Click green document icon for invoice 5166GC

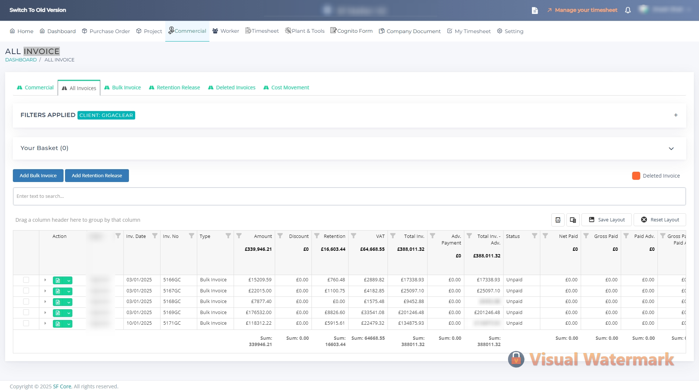(58, 281)
